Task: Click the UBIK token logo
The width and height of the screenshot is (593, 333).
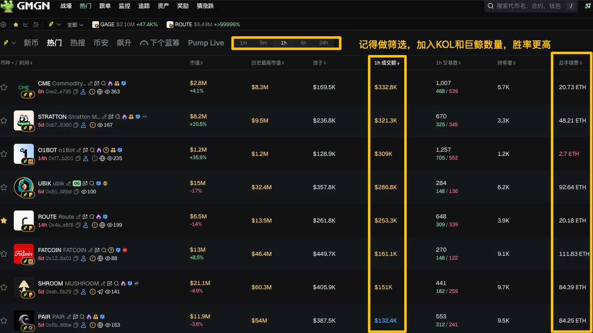Action: pyautogui.click(x=24, y=187)
